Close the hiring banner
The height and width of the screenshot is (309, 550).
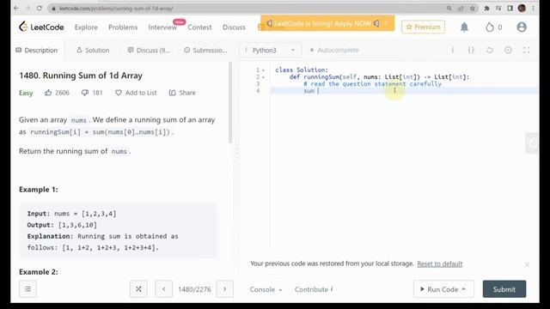[x=386, y=23]
